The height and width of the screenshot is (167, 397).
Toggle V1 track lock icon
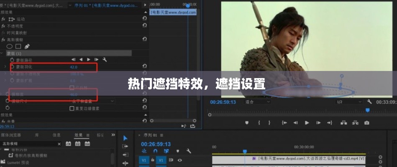coord(153,160)
